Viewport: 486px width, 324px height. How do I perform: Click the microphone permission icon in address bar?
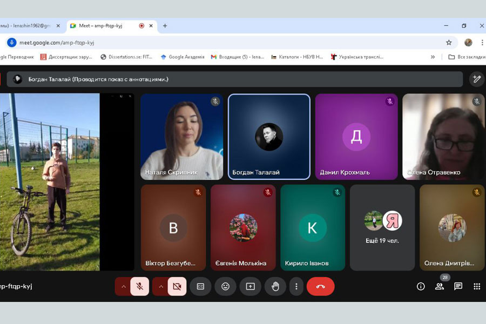tap(12, 43)
